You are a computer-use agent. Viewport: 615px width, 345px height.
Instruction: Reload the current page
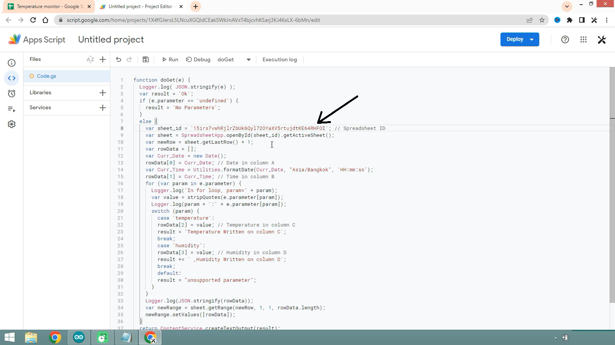pyautogui.click(x=33, y=20)
